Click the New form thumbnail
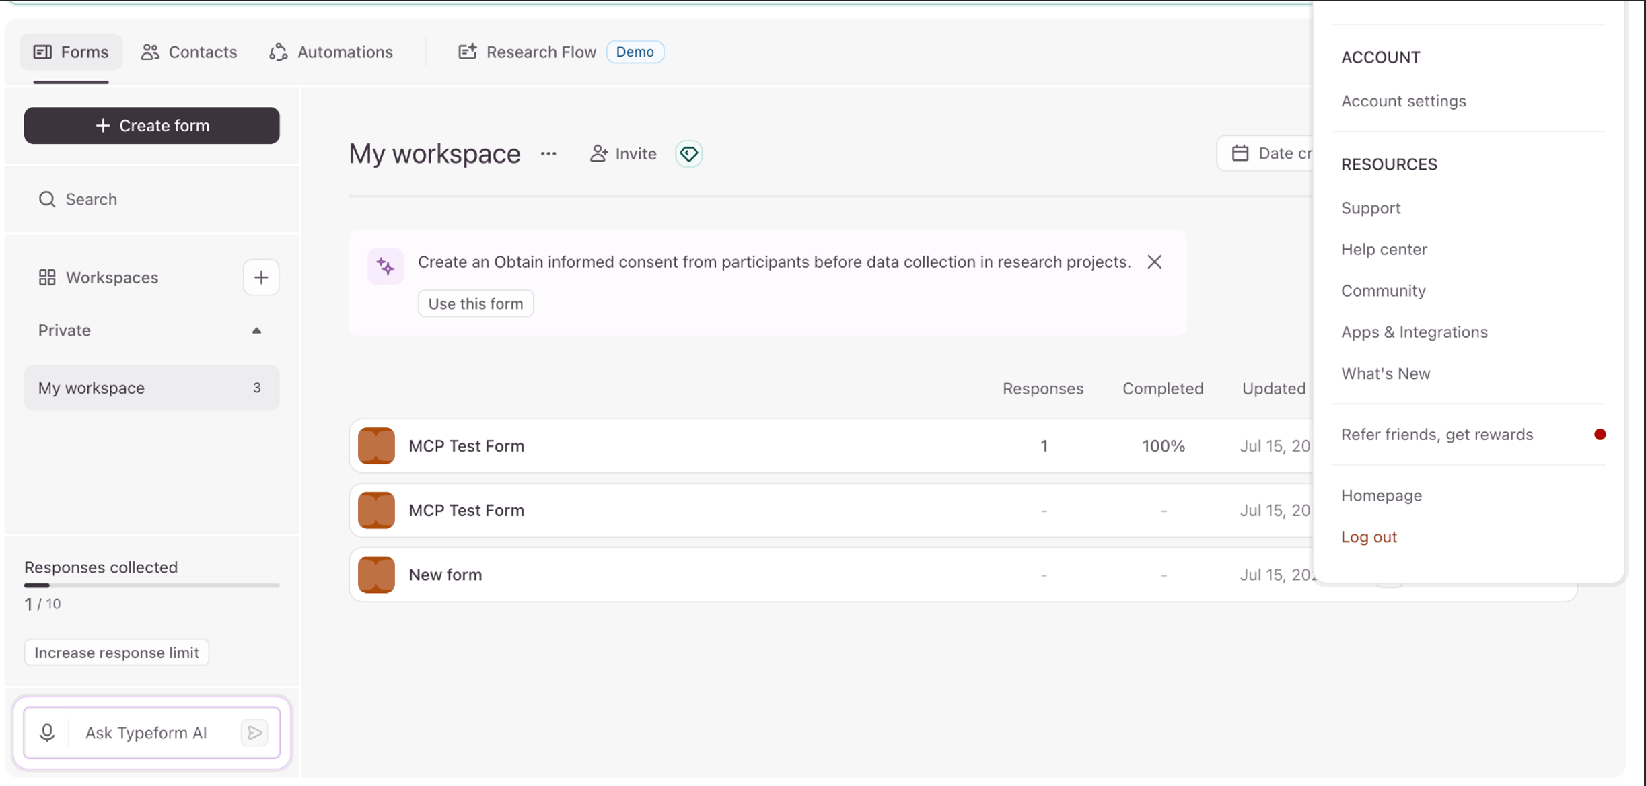The image size is (1646, 786). (x=376, y=575)
